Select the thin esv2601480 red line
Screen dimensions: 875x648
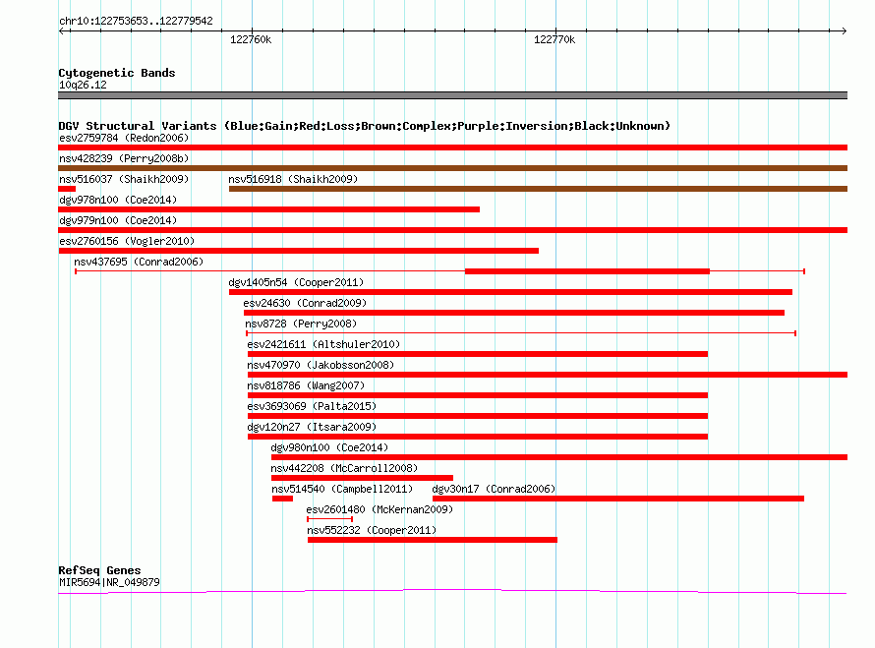pyautogui.click(x=329, y=519)
